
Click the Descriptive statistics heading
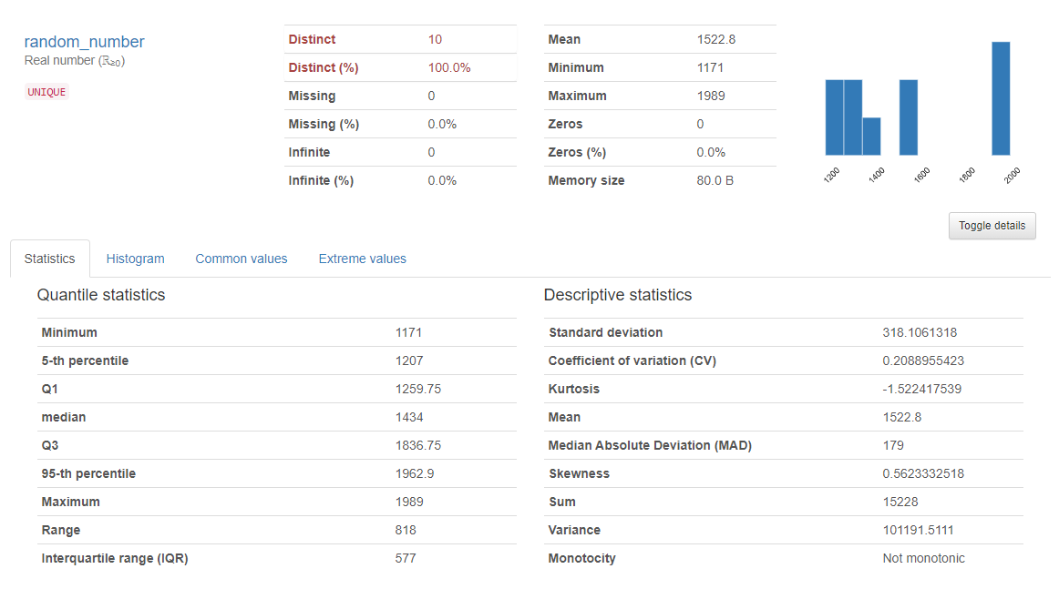(x=617, y=295)
